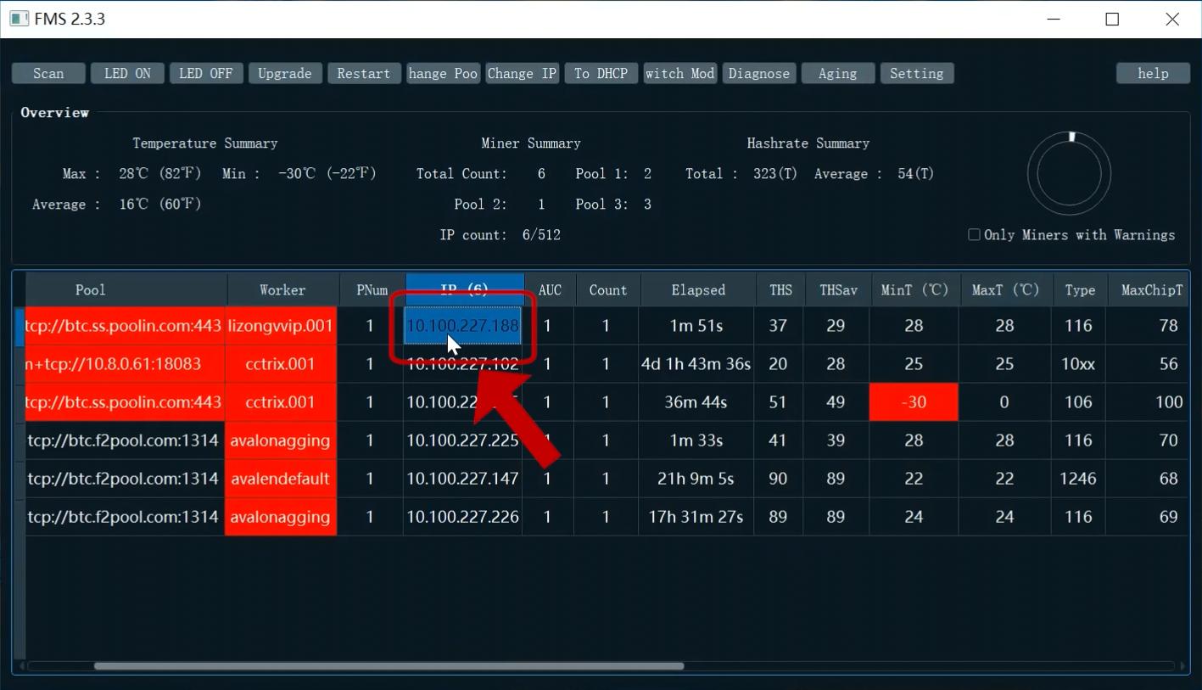Select the miner row with worker avalendefault
1202x690 pixels.
[x=280, y=478]
